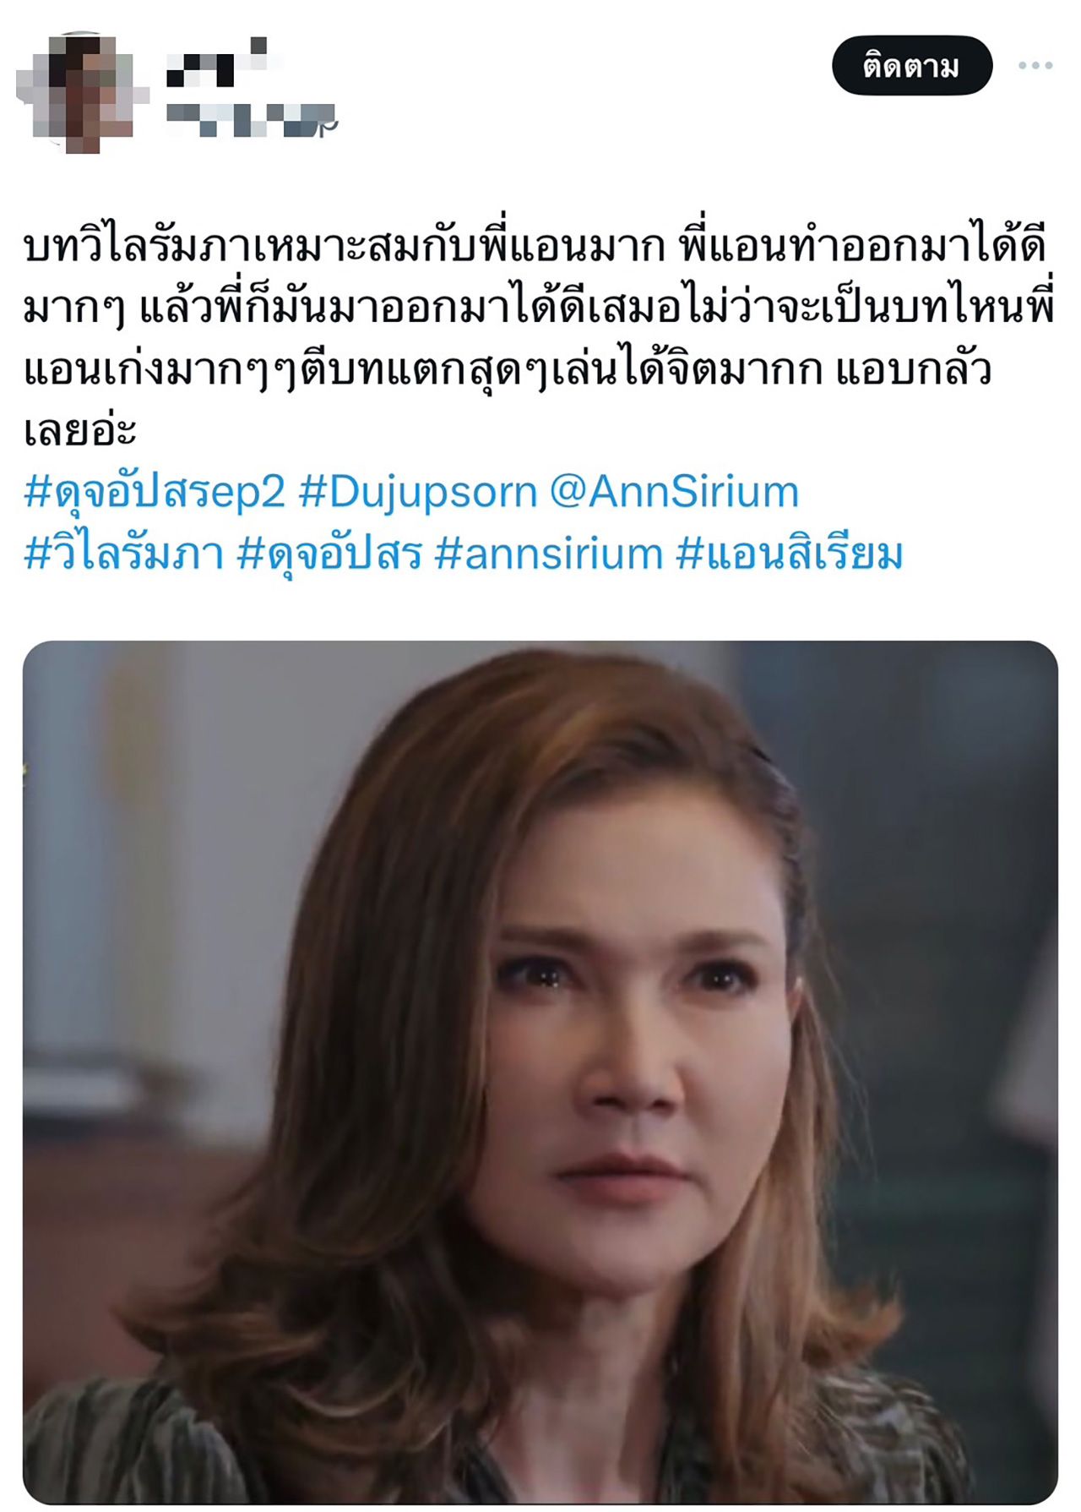
Task: Open the #Dujupsorn hashtag
Action: tap(418, 493)
